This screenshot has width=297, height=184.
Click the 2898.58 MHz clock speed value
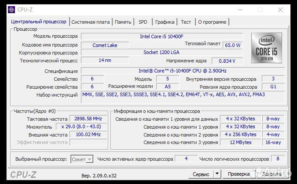(88, 119)
